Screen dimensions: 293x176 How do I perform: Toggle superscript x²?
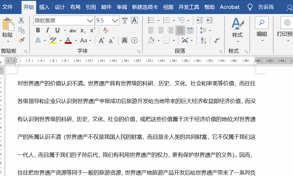(x=93, y=30)
